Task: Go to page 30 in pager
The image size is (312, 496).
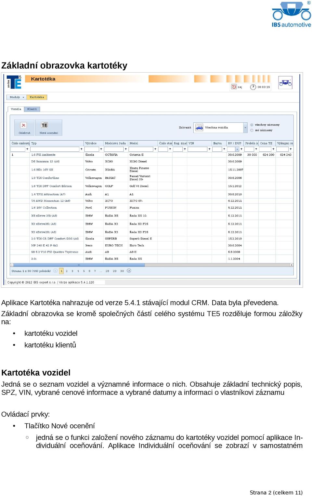Action: point(122,271)
